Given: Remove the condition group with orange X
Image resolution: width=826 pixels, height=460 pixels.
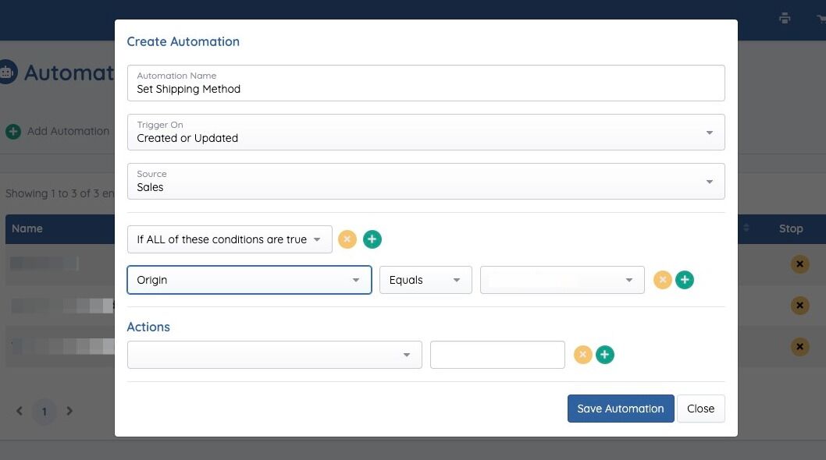Looking at the screenshot, I should click(347, 239).
